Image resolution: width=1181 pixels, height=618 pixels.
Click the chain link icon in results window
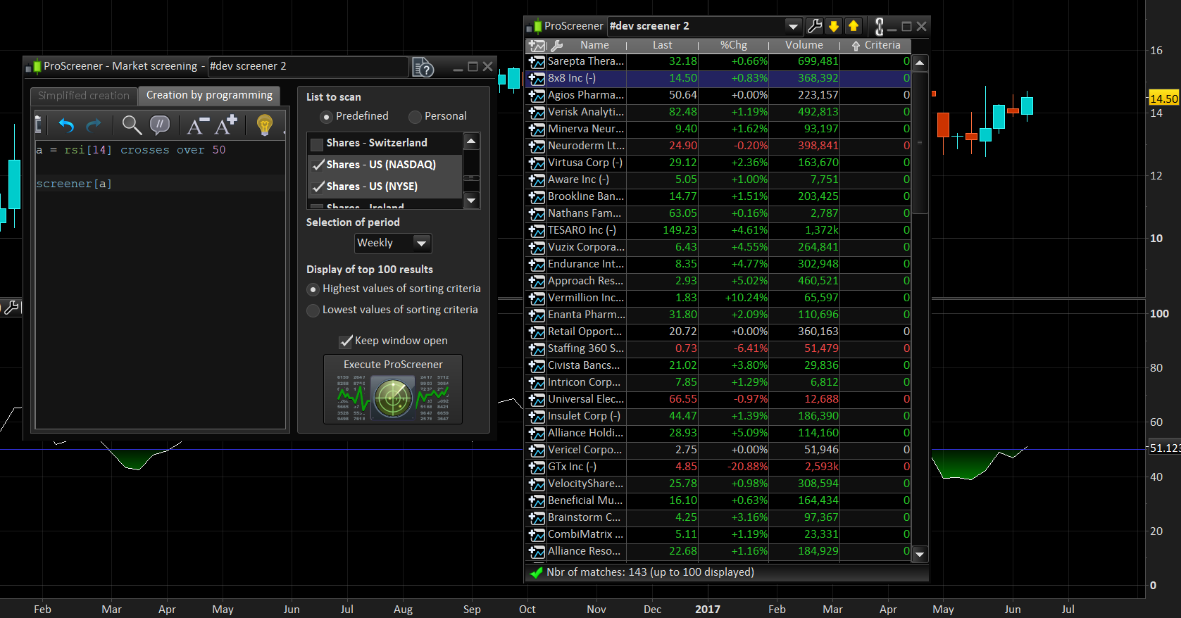879,27
